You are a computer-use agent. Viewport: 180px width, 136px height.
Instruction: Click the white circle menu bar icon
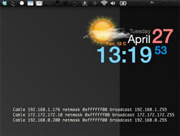pos(22,3)
